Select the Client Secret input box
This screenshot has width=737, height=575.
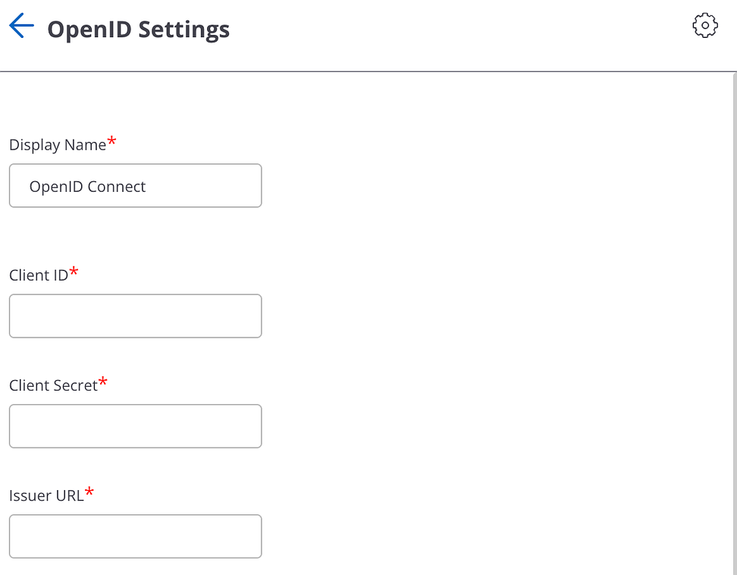coord(135,426)
